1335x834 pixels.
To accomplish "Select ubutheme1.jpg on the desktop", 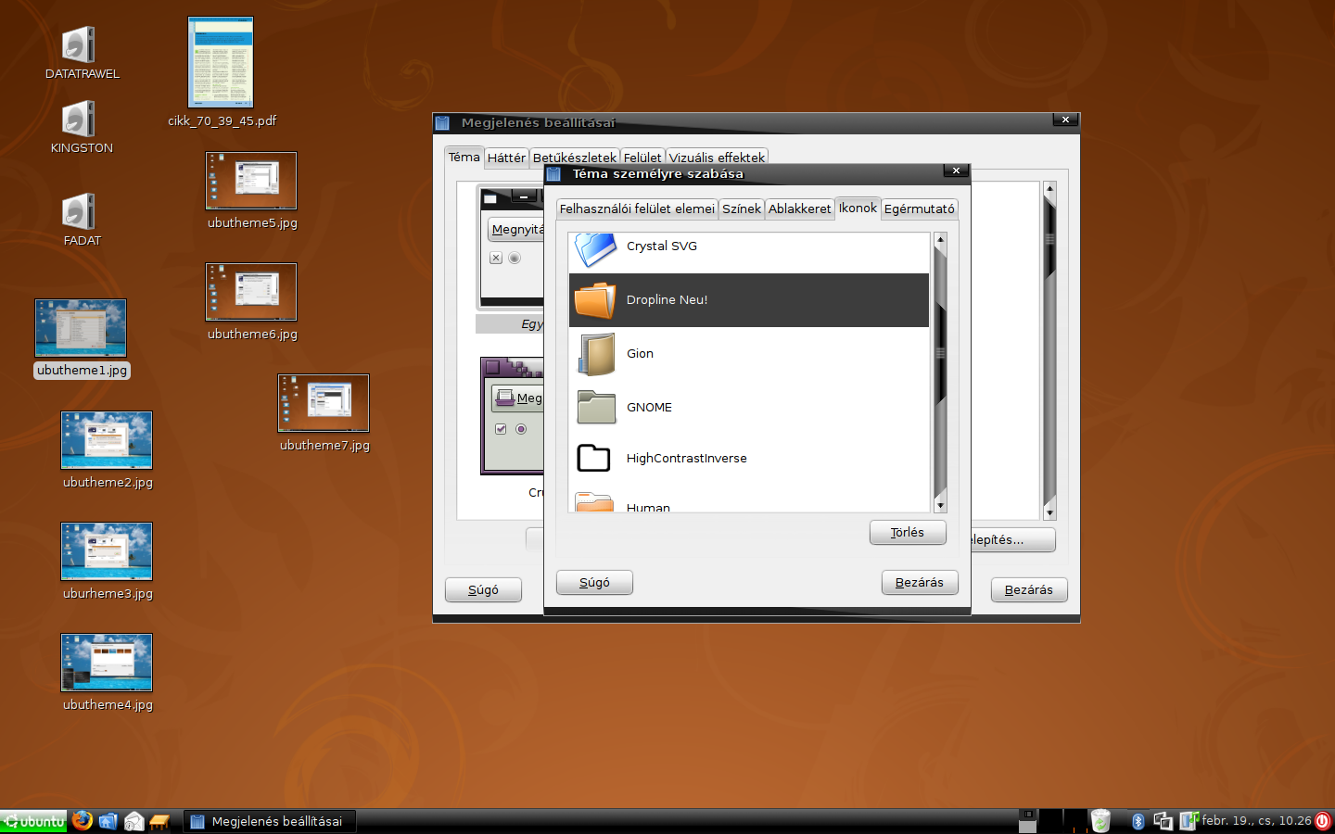I will tap(81, 328).
